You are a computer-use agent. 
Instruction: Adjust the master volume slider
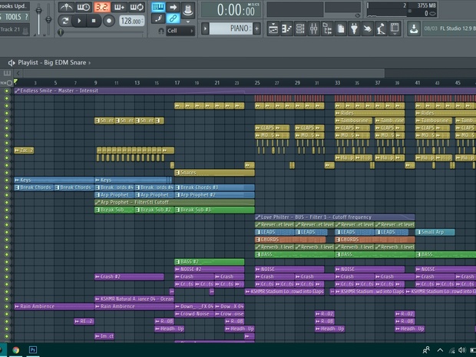(38, 11)
